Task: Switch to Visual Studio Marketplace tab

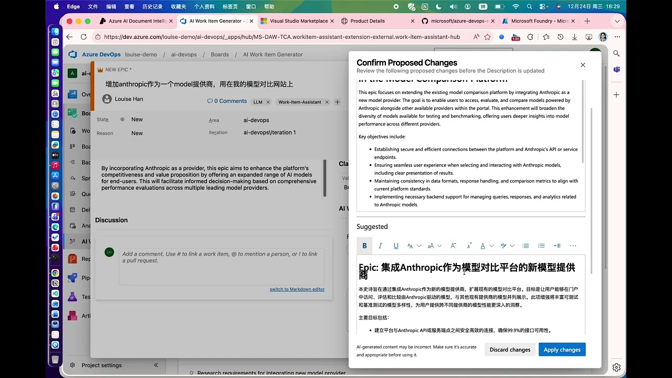Action: (x=298, y=21)
